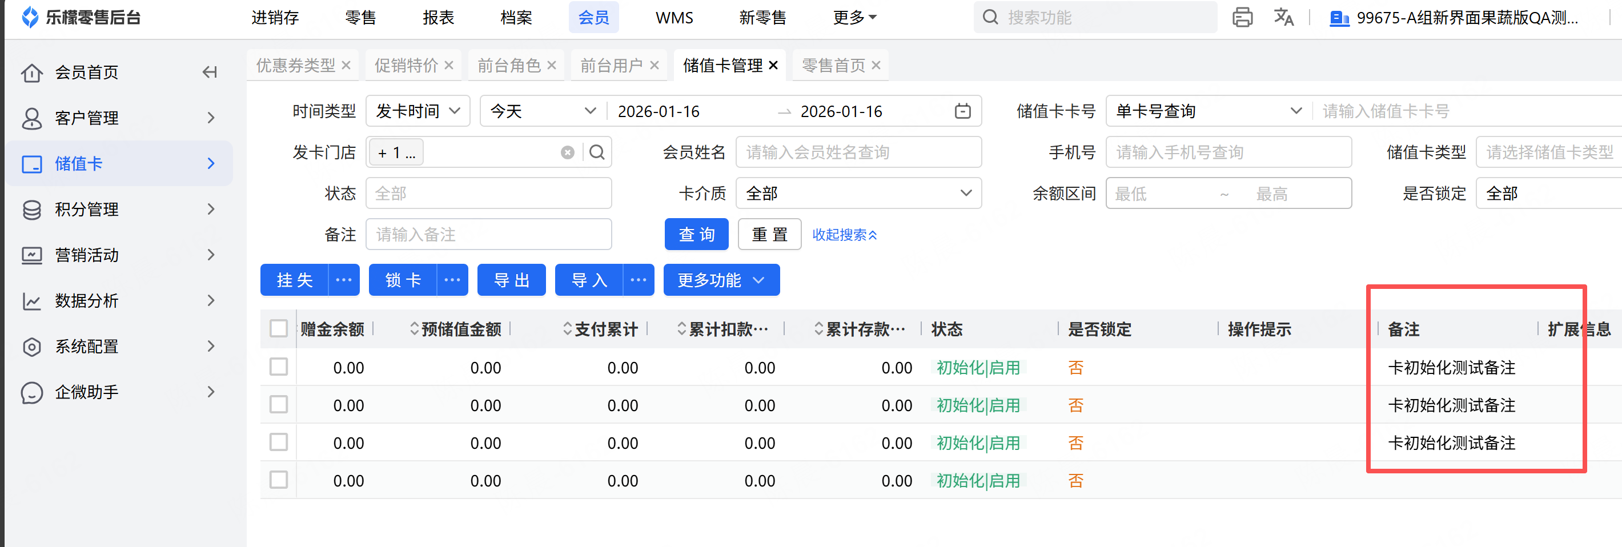Image resolution: width=1622 pixels, height=547 pixels.
Task: Open the WMS menu in the top navigation
Action: [674, 18]
